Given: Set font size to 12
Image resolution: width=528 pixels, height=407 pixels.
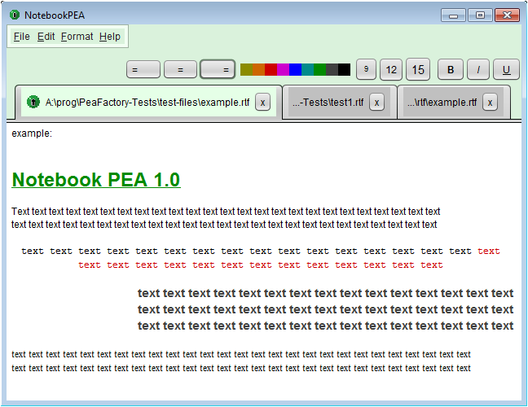Looking at the screenshot, I should tap(391, 70).
